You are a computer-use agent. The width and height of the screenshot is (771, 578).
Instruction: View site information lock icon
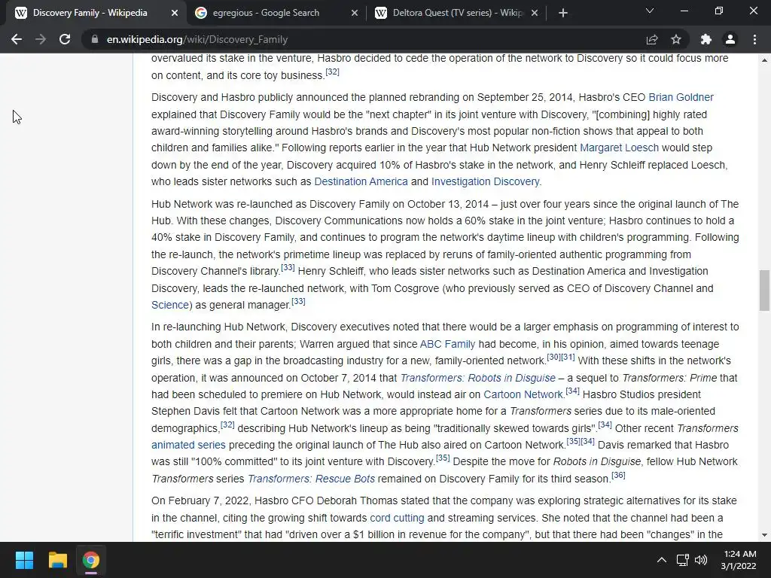tap(94, 39)
